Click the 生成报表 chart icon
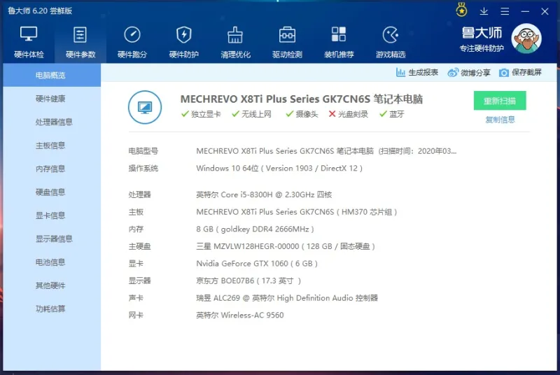 point(400,73)
